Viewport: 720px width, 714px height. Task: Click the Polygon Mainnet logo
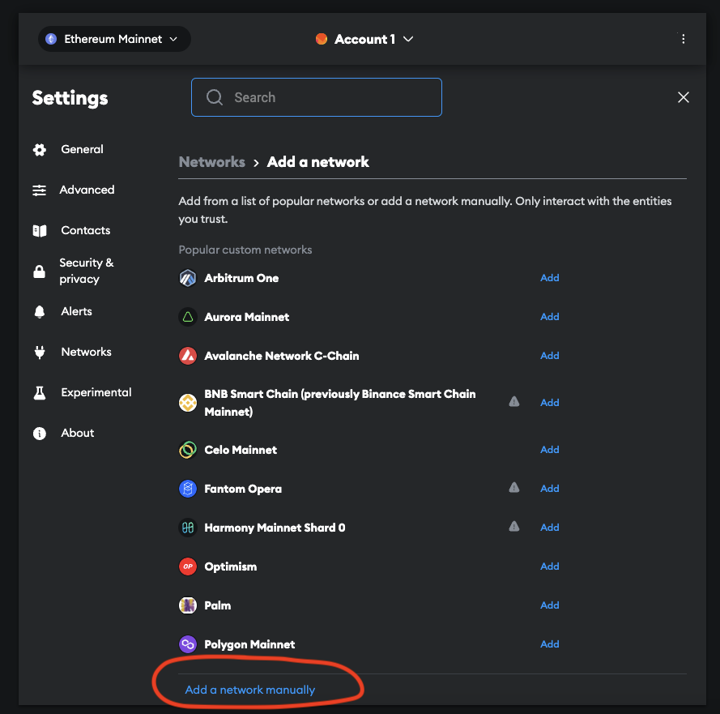(187, 643)
